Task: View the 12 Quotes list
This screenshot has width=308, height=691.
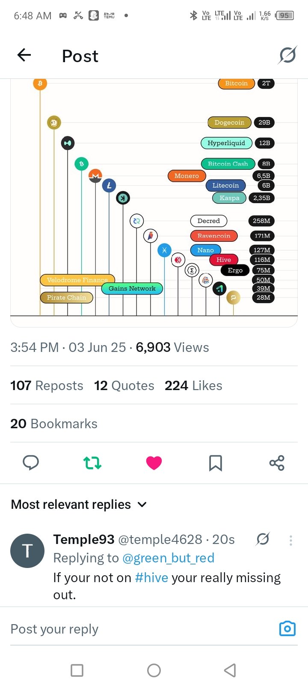Action: point(124,385)
